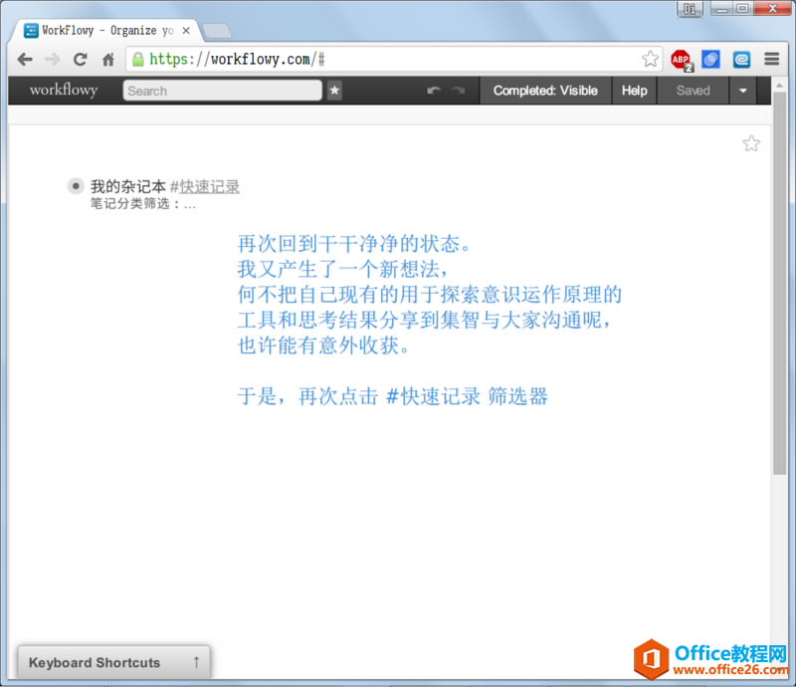The image size is (796, 687).
Task: Click the scrollbar up arrow
Action: 780,85
